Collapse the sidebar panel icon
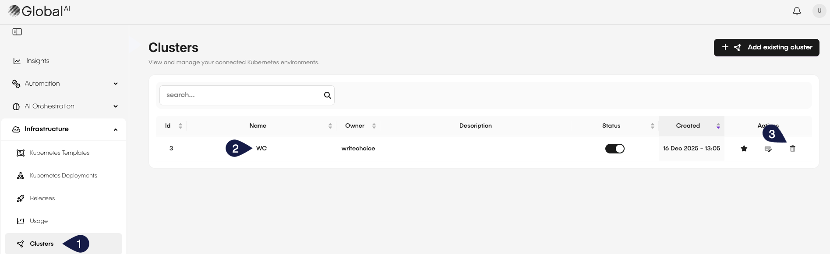The width and height of the screenshot is (830, 254). [17, 32]
